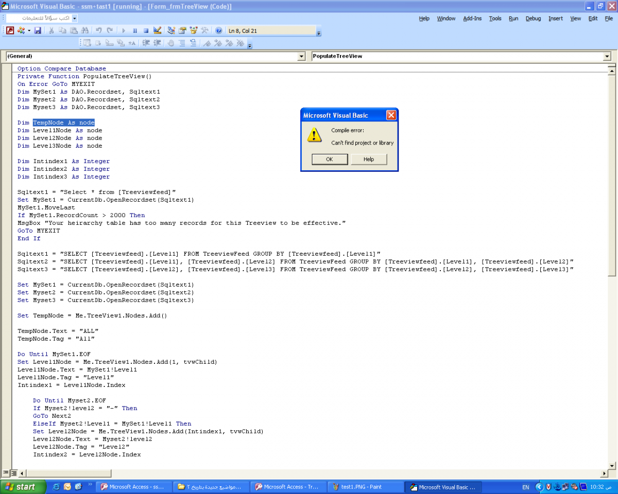Click the EN language indicator
This screenshot has height=494, width=618.
(525, 487)
